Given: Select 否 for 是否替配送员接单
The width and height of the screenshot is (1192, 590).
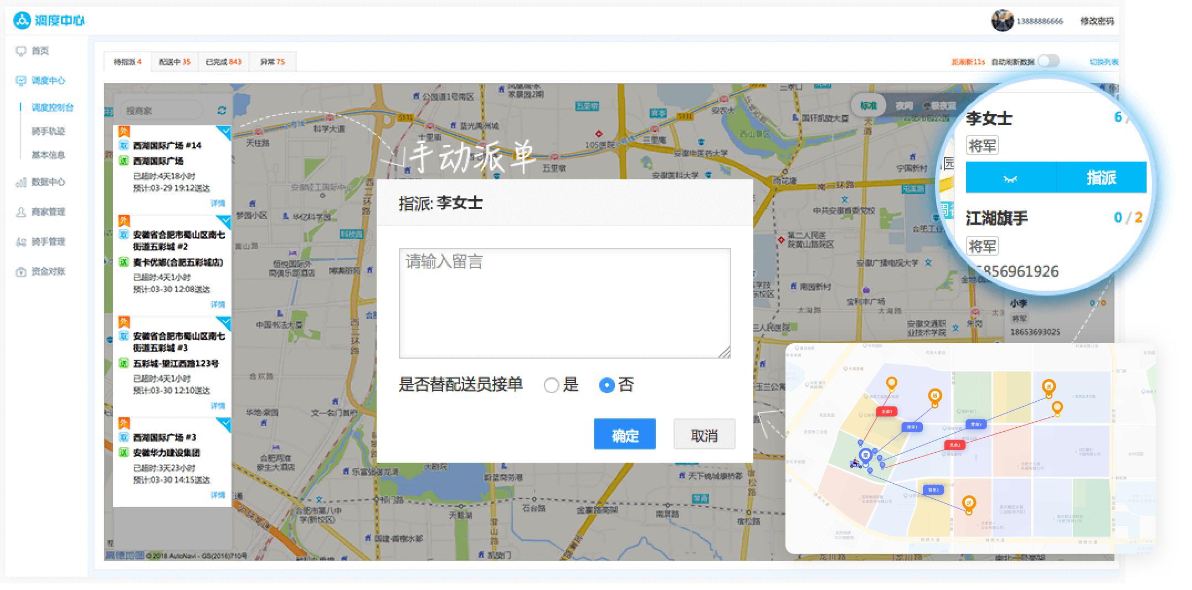Looking at the screenshot, I should (x=607, y=385).
